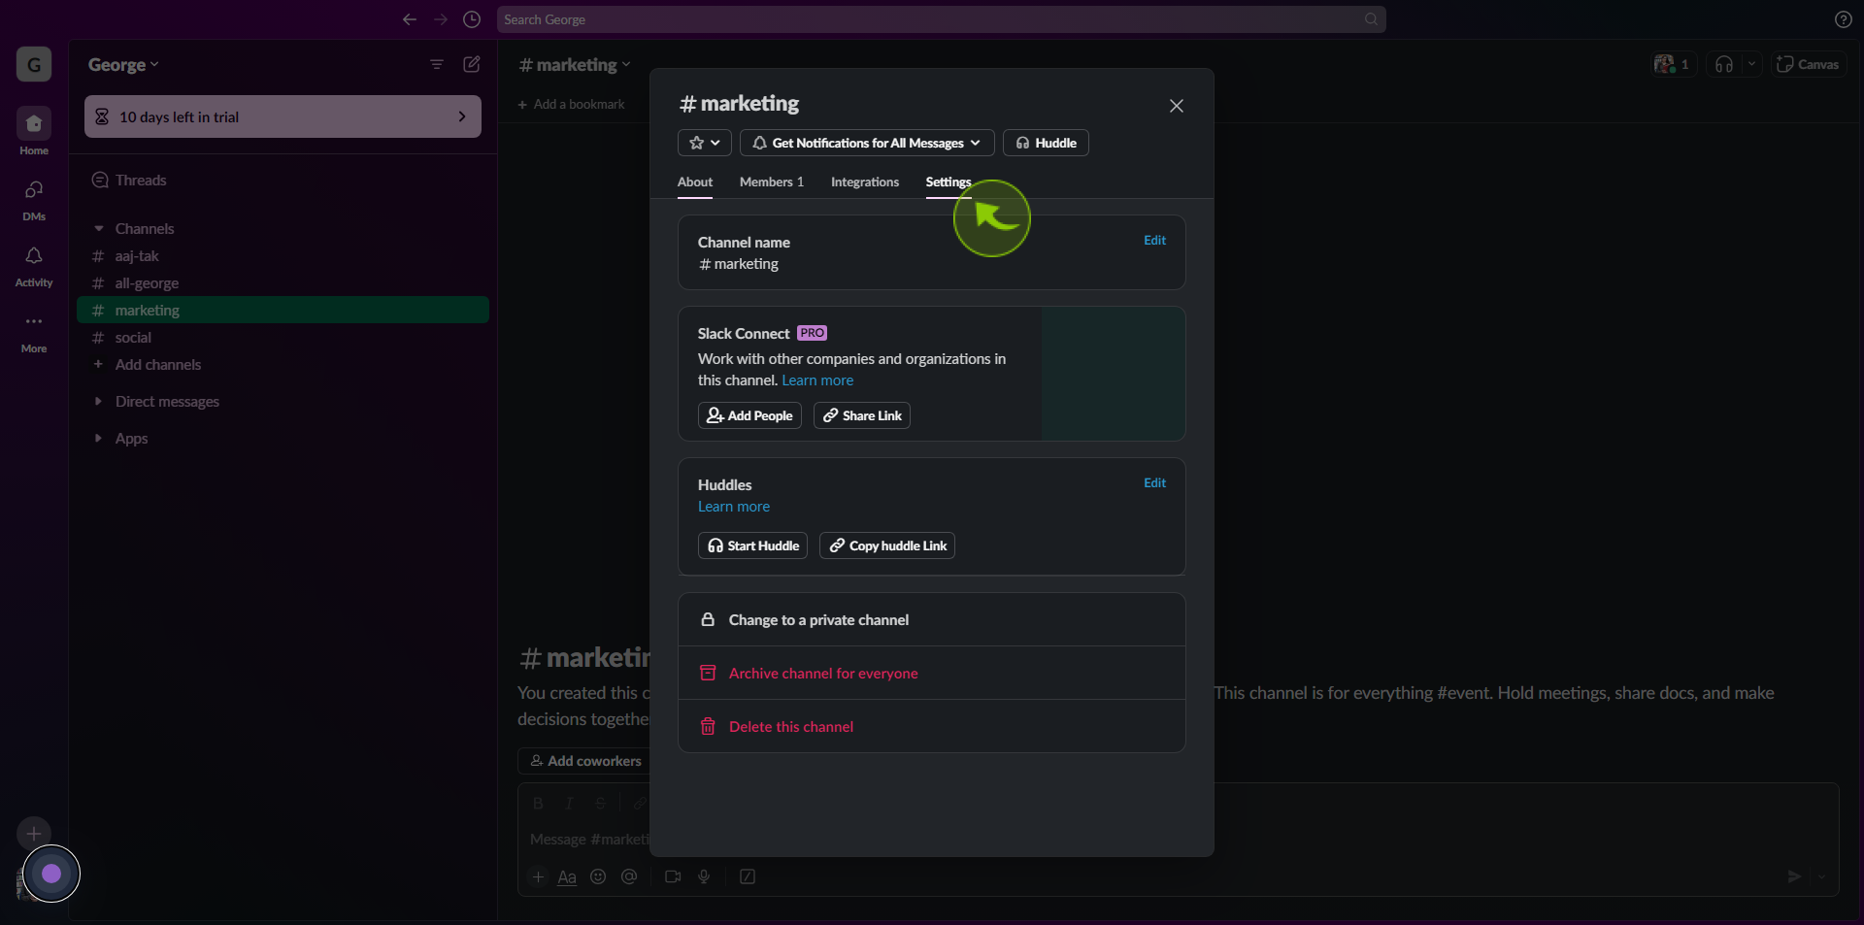Click the emoji picker icon in composer
The width and height of the screenshot is (1864, 925).
click(598, 876)
